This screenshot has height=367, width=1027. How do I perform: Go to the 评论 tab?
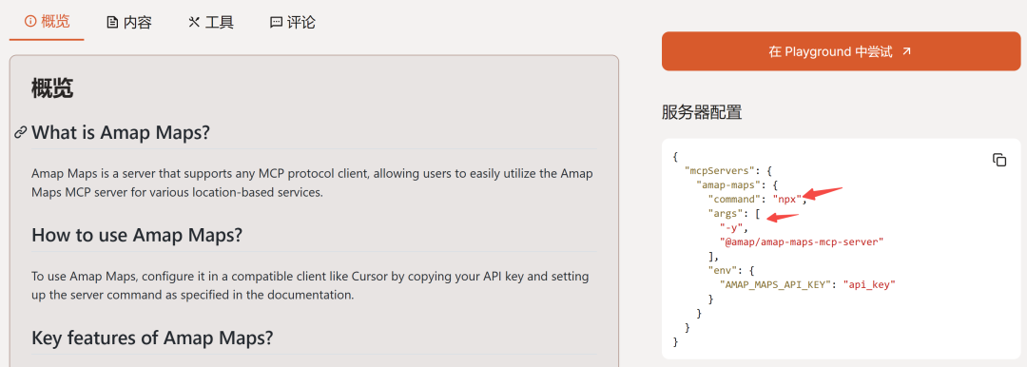tap(293, 23)
